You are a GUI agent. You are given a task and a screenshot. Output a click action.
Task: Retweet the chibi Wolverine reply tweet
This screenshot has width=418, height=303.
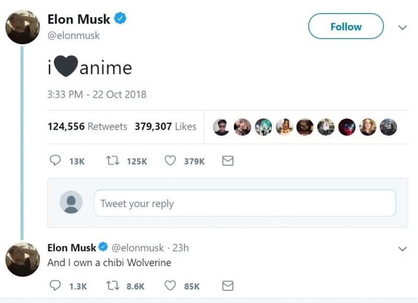pos(112,286)
